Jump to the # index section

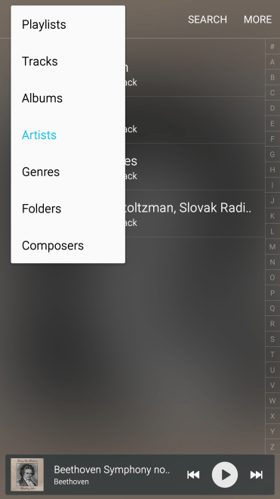(x=272, y=46)
